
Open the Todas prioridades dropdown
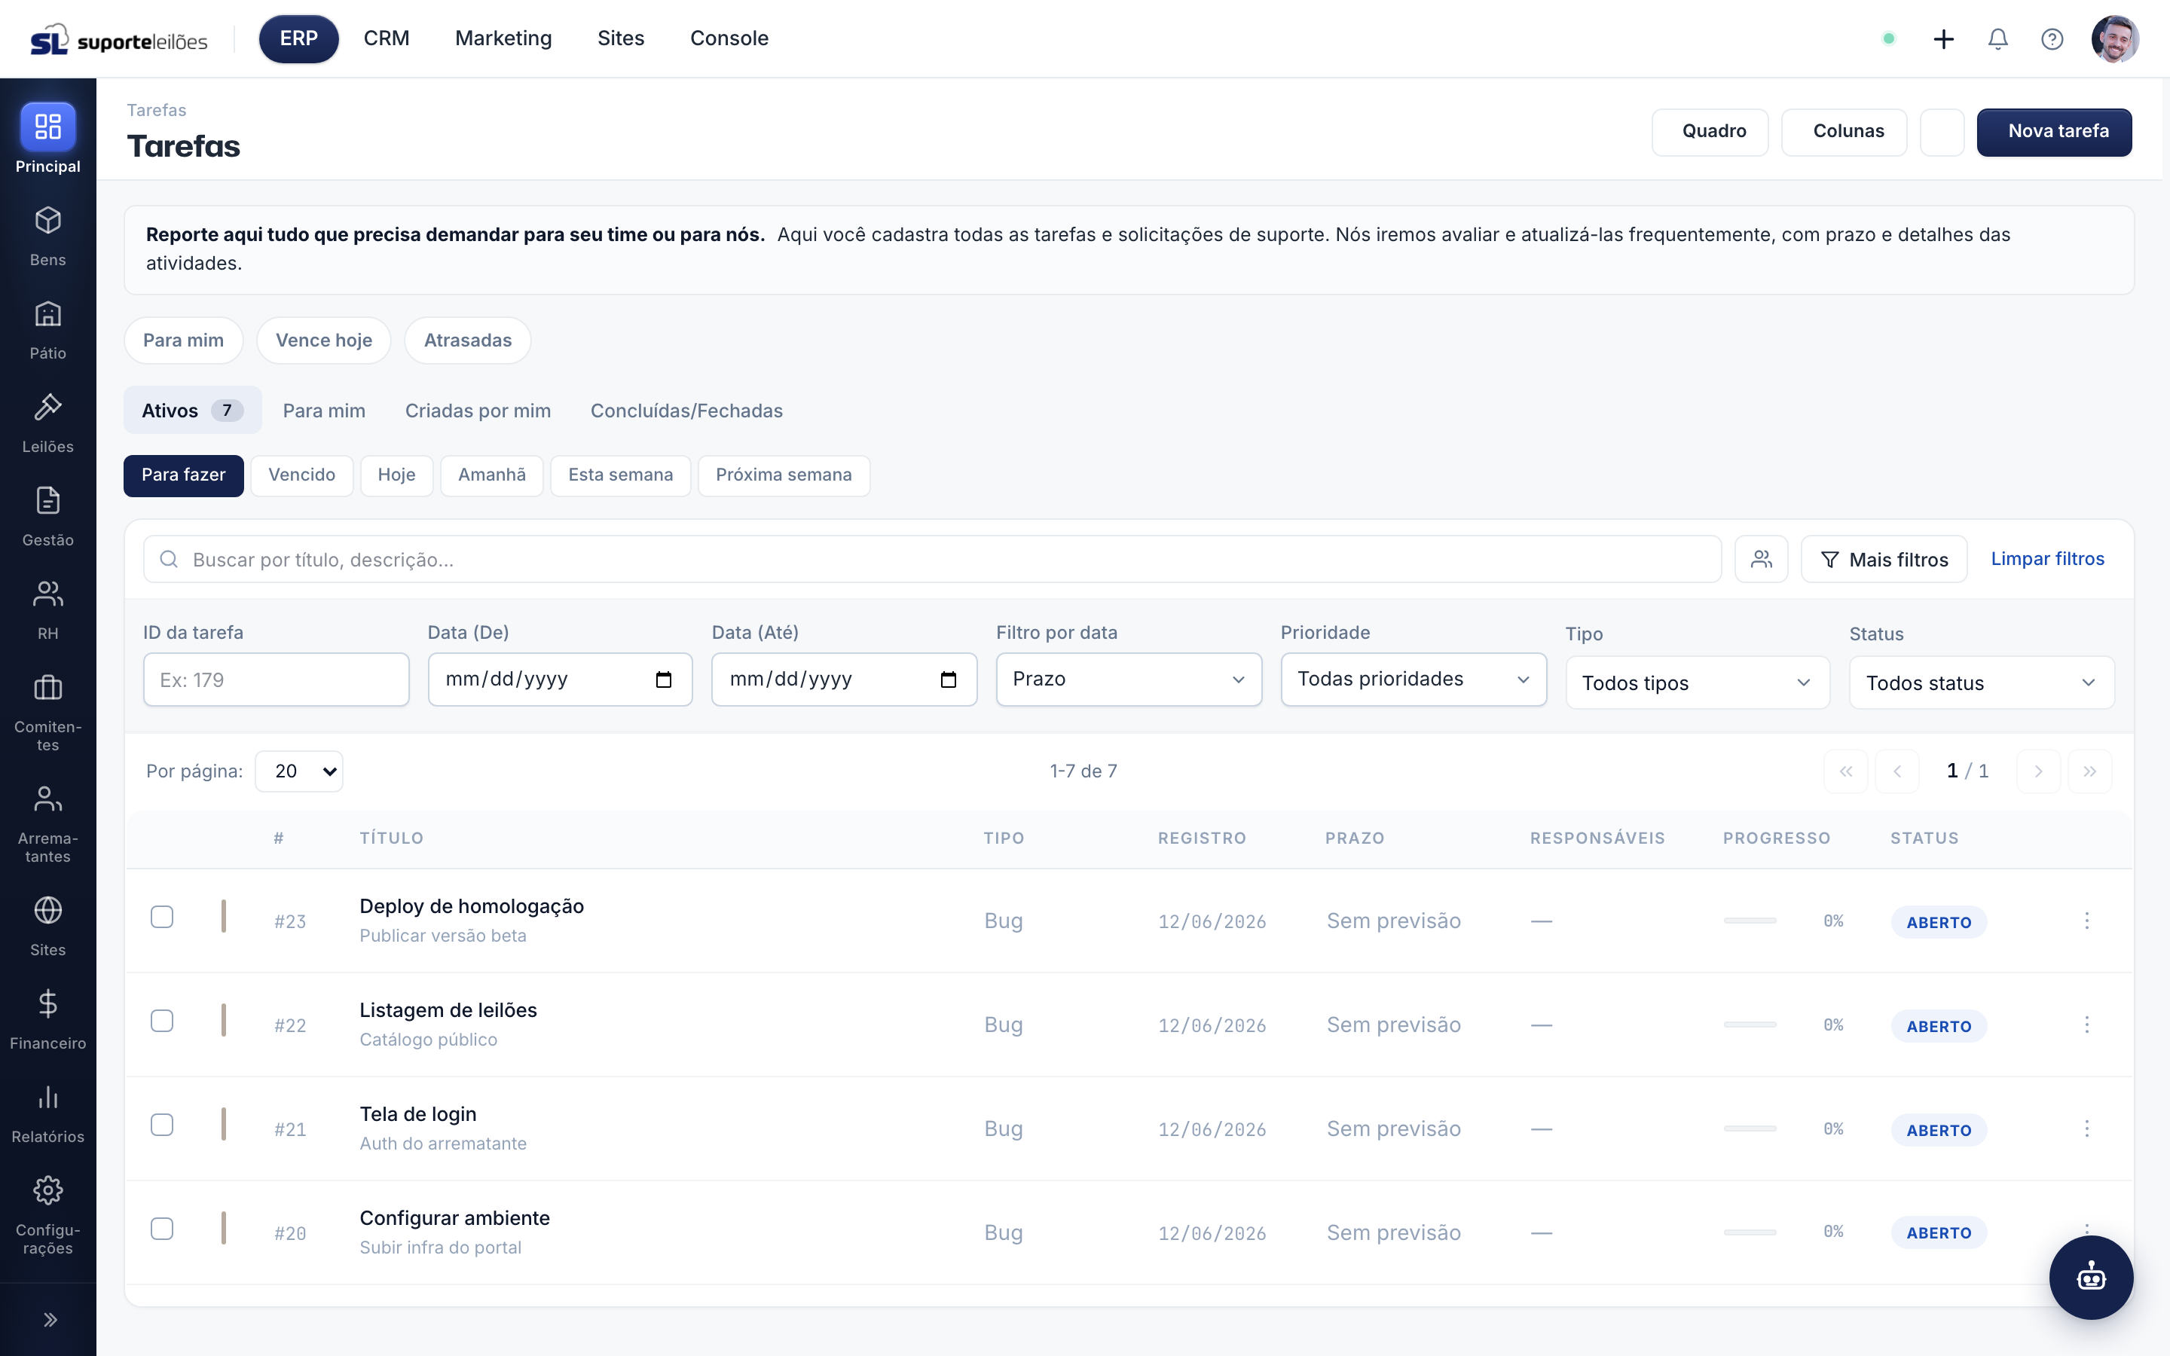pos(1414,679)
